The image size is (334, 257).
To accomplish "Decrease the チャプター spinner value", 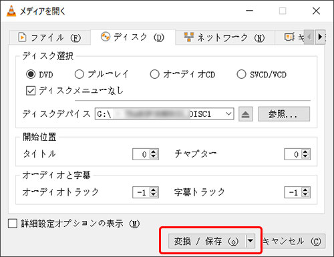I will [x=305, y=156].
